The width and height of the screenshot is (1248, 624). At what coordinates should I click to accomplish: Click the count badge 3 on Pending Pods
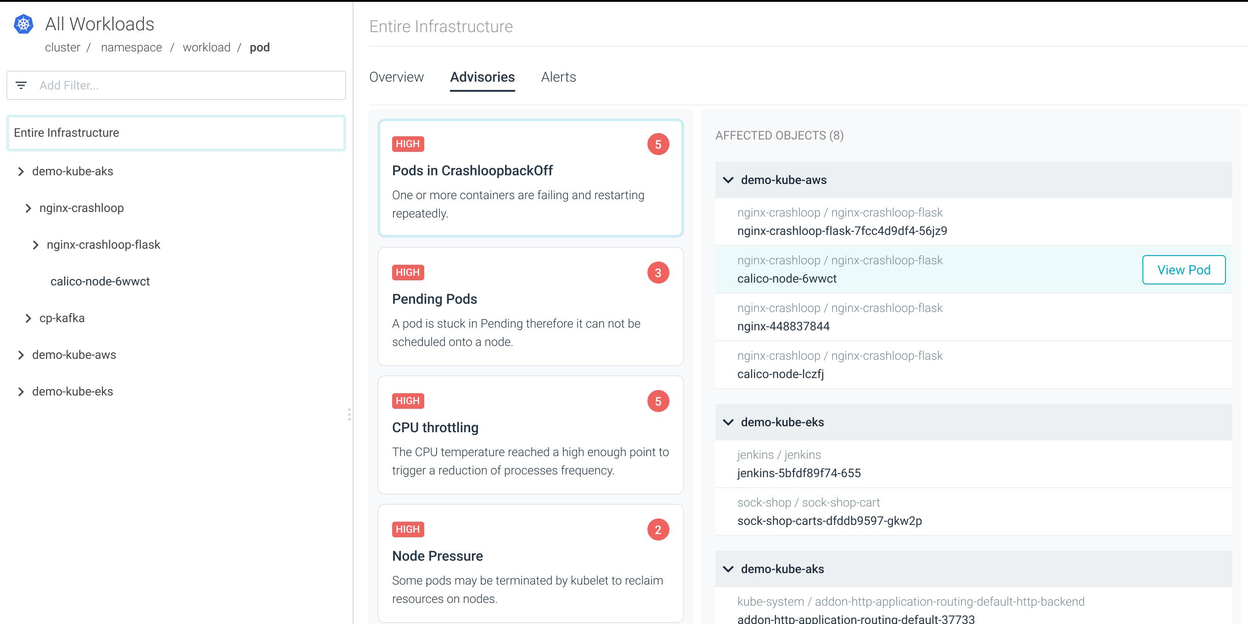[658, 272]
